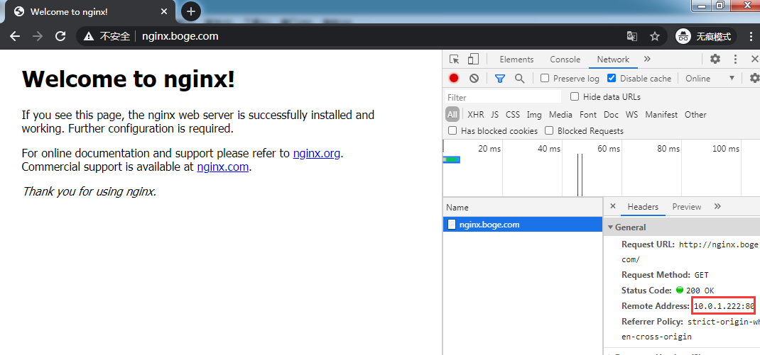The height and width of the screenshot is (355, 760).
Task: Filter requests by CSS
Action: pyautogui.click(x=513, y=115)
